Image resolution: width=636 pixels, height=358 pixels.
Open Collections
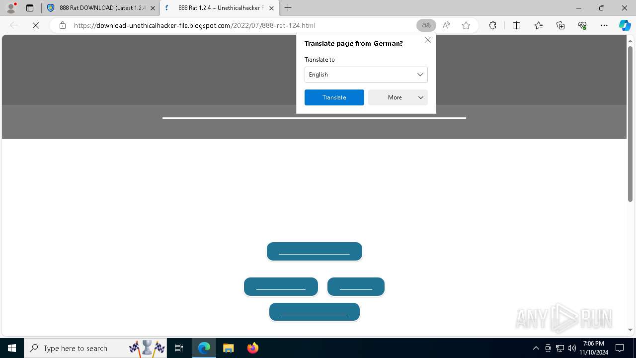(560, 25)
